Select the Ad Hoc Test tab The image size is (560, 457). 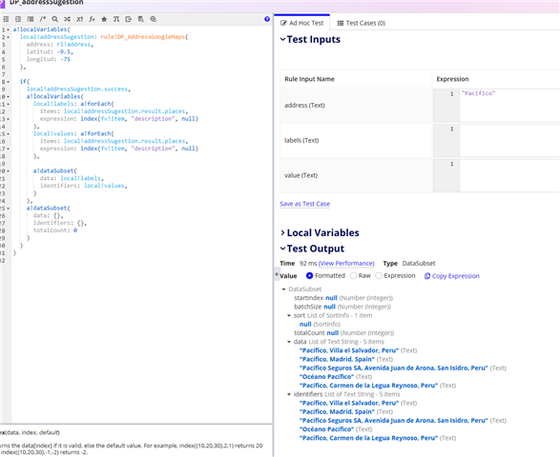coord(301,23)
